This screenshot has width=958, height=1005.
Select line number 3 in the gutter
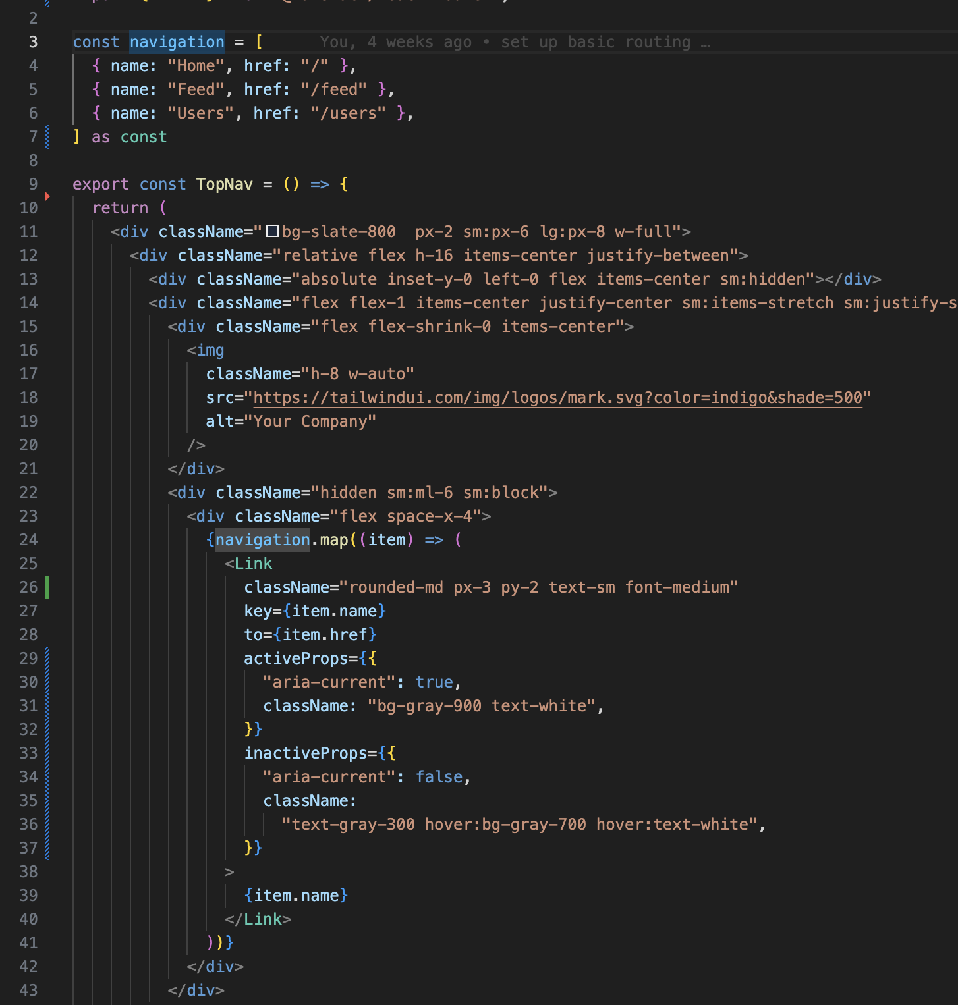click(33, 42)
